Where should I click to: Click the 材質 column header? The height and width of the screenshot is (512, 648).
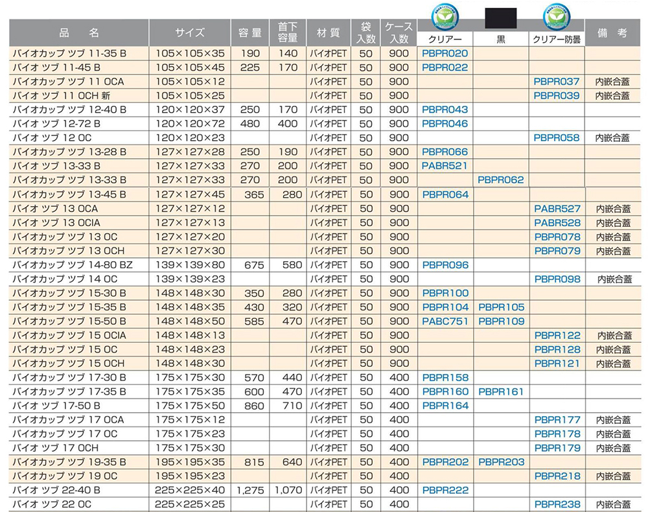329,32
